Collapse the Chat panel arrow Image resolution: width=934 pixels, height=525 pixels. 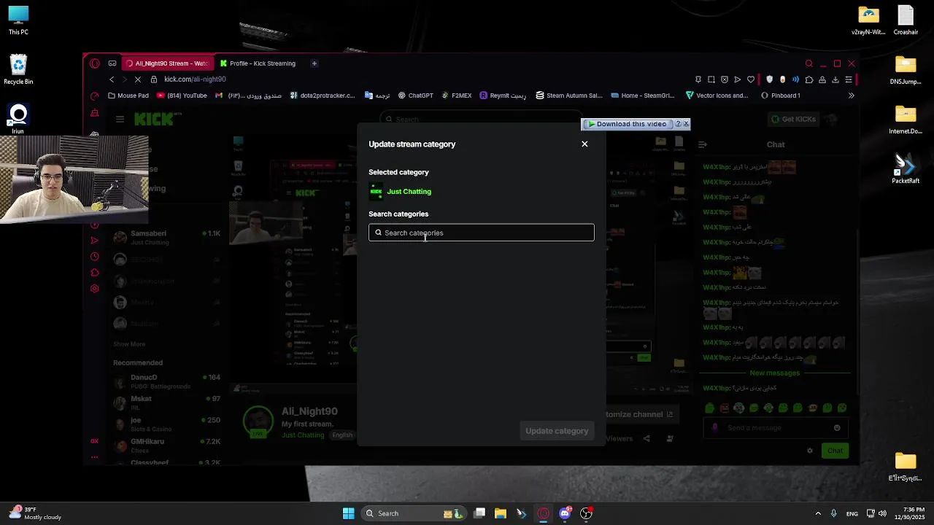(x=703, y=144)
